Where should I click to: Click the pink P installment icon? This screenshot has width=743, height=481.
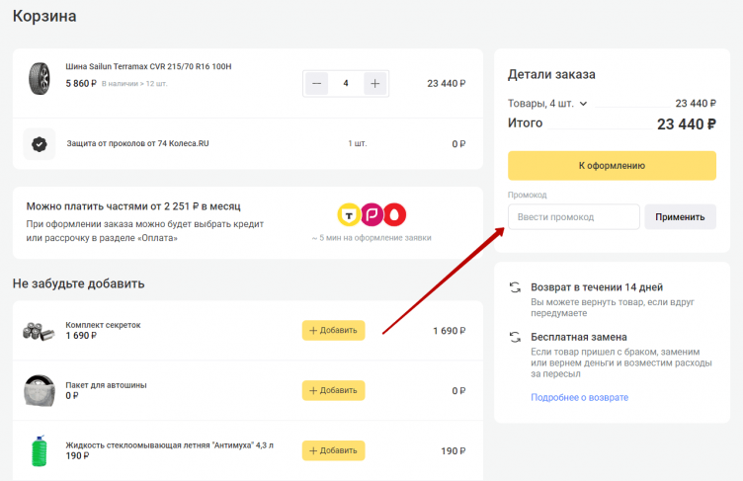(371, 214)
